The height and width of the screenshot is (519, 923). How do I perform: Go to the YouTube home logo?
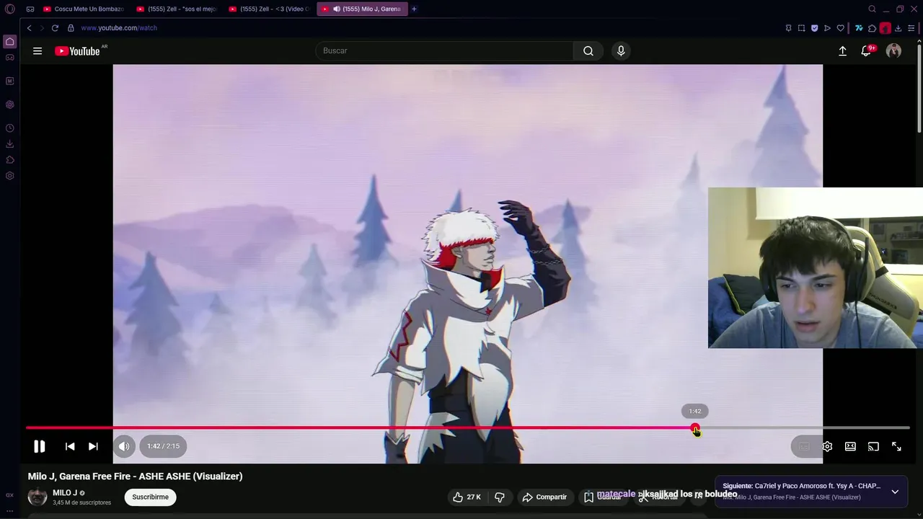click(77, 51)
